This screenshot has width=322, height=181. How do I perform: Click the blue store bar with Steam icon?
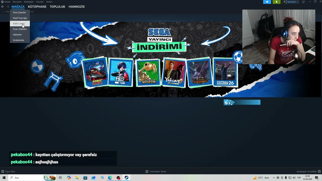tap(242, 102)
